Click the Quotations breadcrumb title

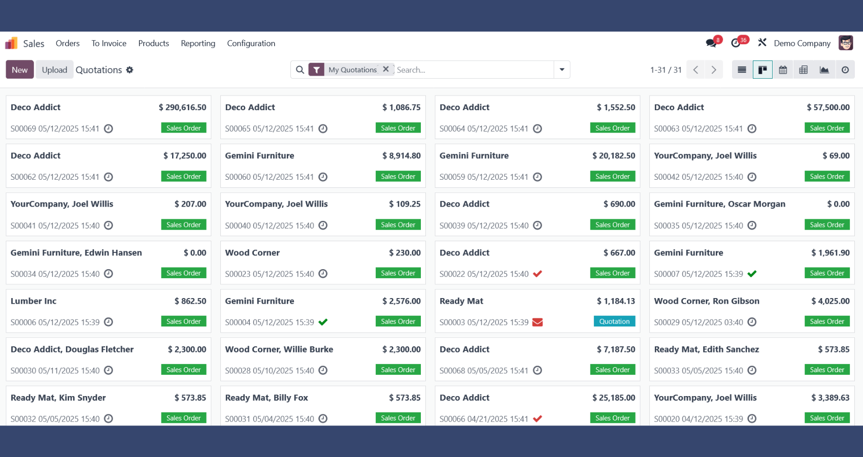pyautogui.click(x=99, y=70)
